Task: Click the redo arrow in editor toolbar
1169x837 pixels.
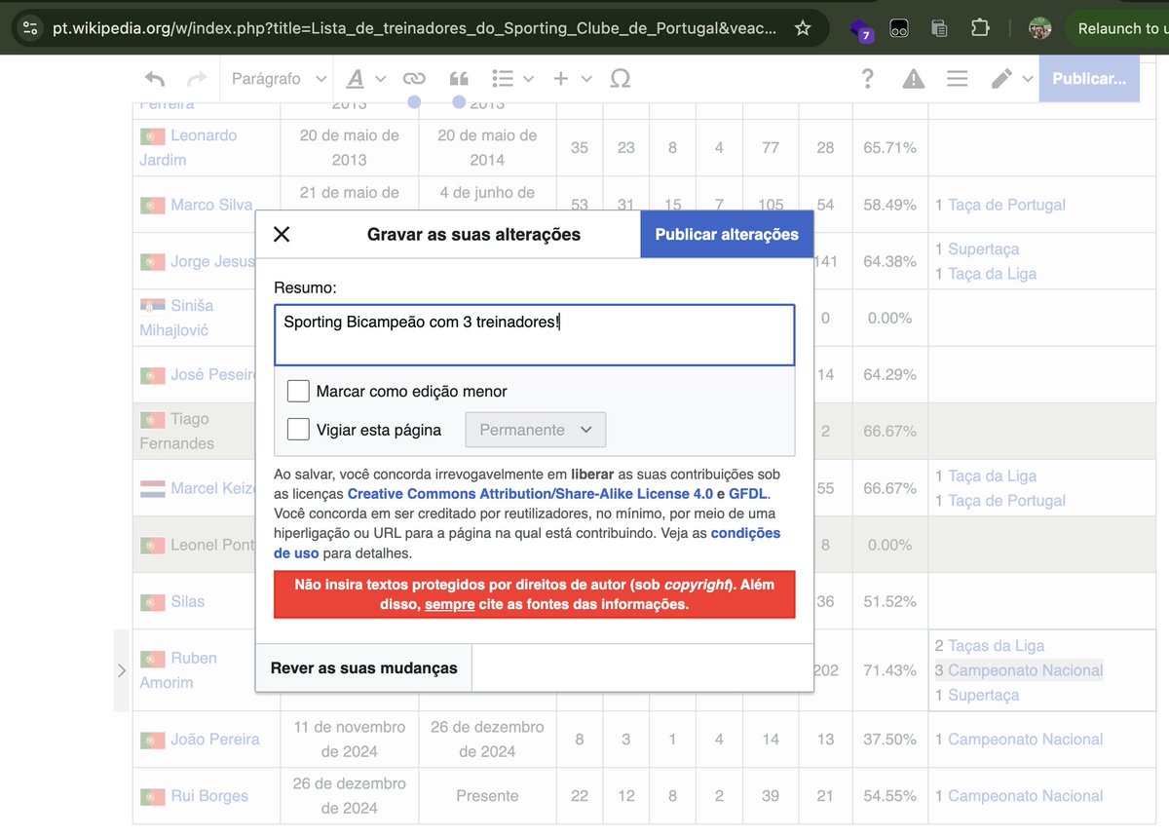Action: point(197,79)
